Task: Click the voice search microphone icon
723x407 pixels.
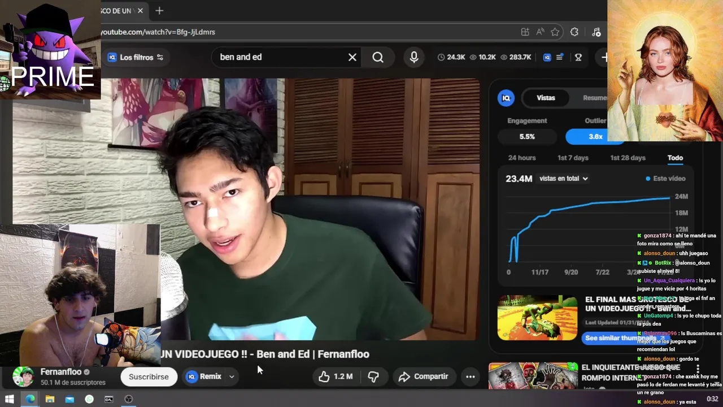Action: (x=414, y=57)
